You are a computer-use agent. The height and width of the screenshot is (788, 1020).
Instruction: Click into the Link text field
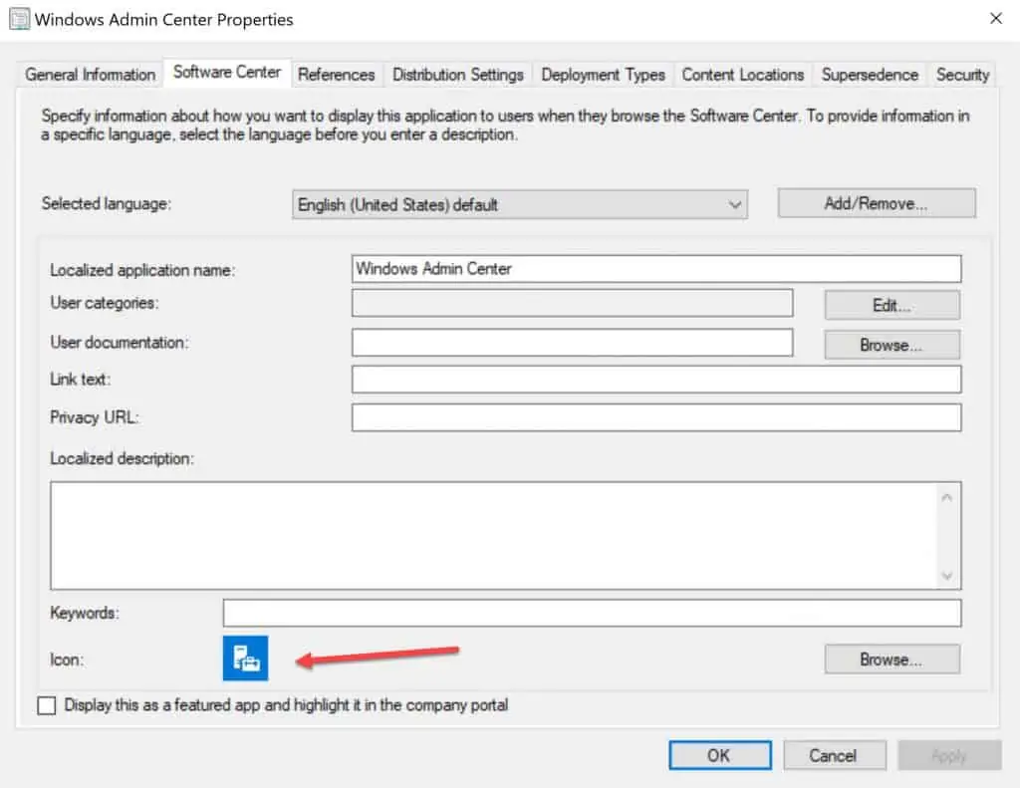click(656, 380)
